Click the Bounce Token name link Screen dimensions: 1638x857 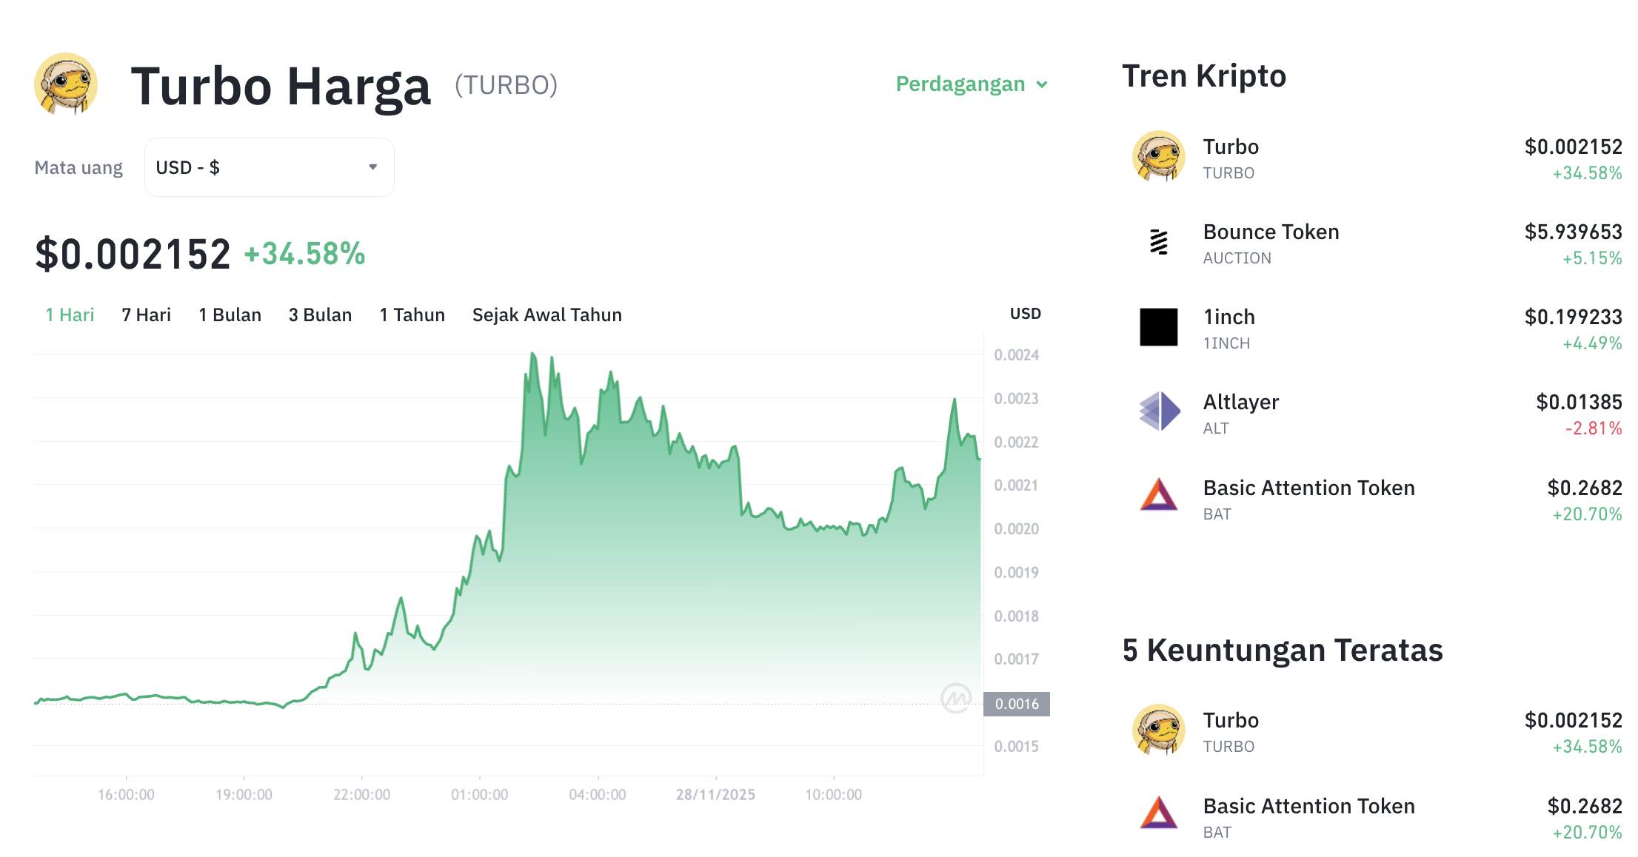pyautogui.click(x=1270, y=232)
